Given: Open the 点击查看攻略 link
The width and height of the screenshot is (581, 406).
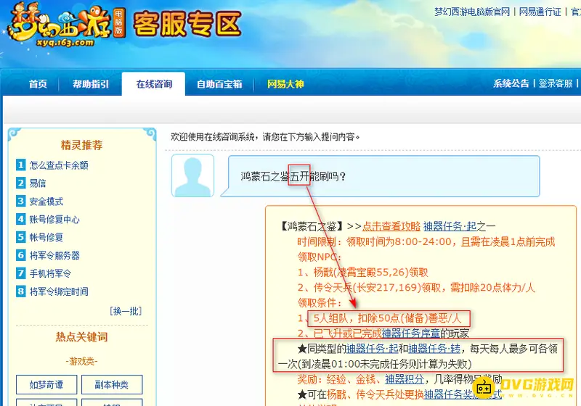Looking at the screenshot, I should pyautogui.click(x=391, y=226).
